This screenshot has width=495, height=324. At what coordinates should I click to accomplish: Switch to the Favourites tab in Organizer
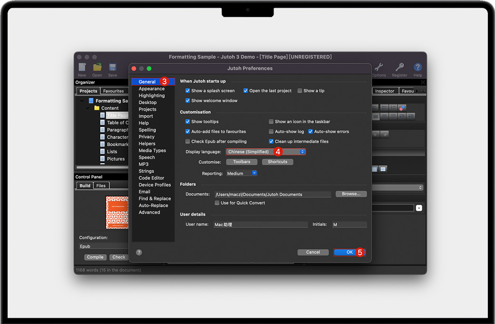click(113, 91)
